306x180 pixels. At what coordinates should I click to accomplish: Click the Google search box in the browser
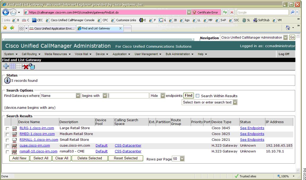pyautogui.click(x=263, y=12)
